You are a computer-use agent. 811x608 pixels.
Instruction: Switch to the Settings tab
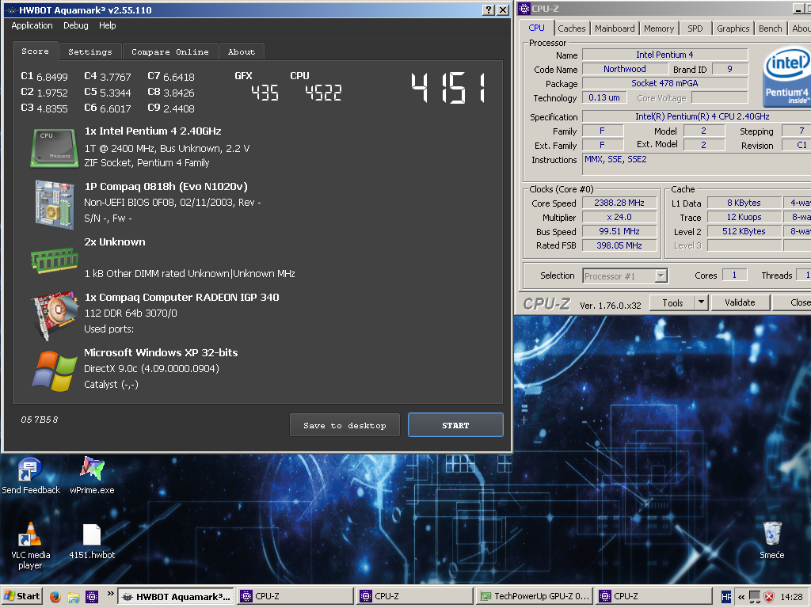coord(90,51)
